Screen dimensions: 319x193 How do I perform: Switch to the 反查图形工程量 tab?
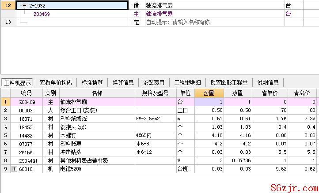229,82
